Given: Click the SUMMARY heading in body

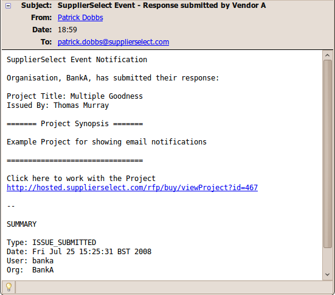Looking at the screenshot, I should 21,224.
